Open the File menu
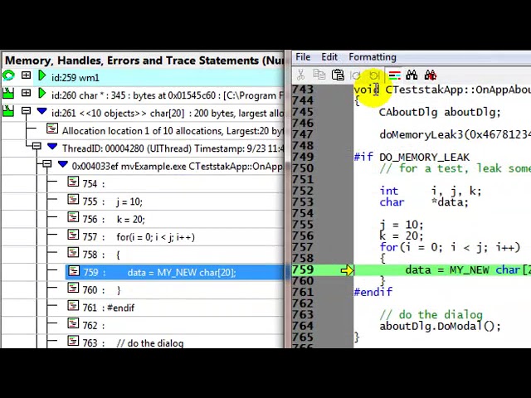This screenshot has width=531, height=398. tap(303, 57)
